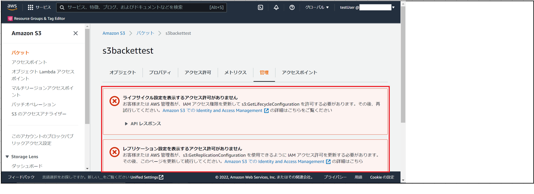Select the 管理 tab
This screenshot has width=534, height=194.
click(x=264, y=72)
